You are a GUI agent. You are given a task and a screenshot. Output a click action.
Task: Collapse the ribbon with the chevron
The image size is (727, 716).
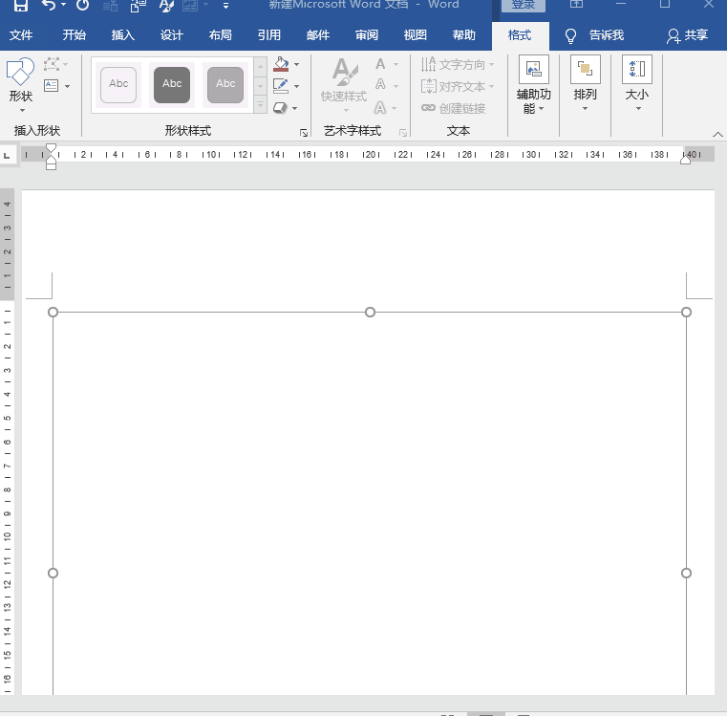pos(717,133)
